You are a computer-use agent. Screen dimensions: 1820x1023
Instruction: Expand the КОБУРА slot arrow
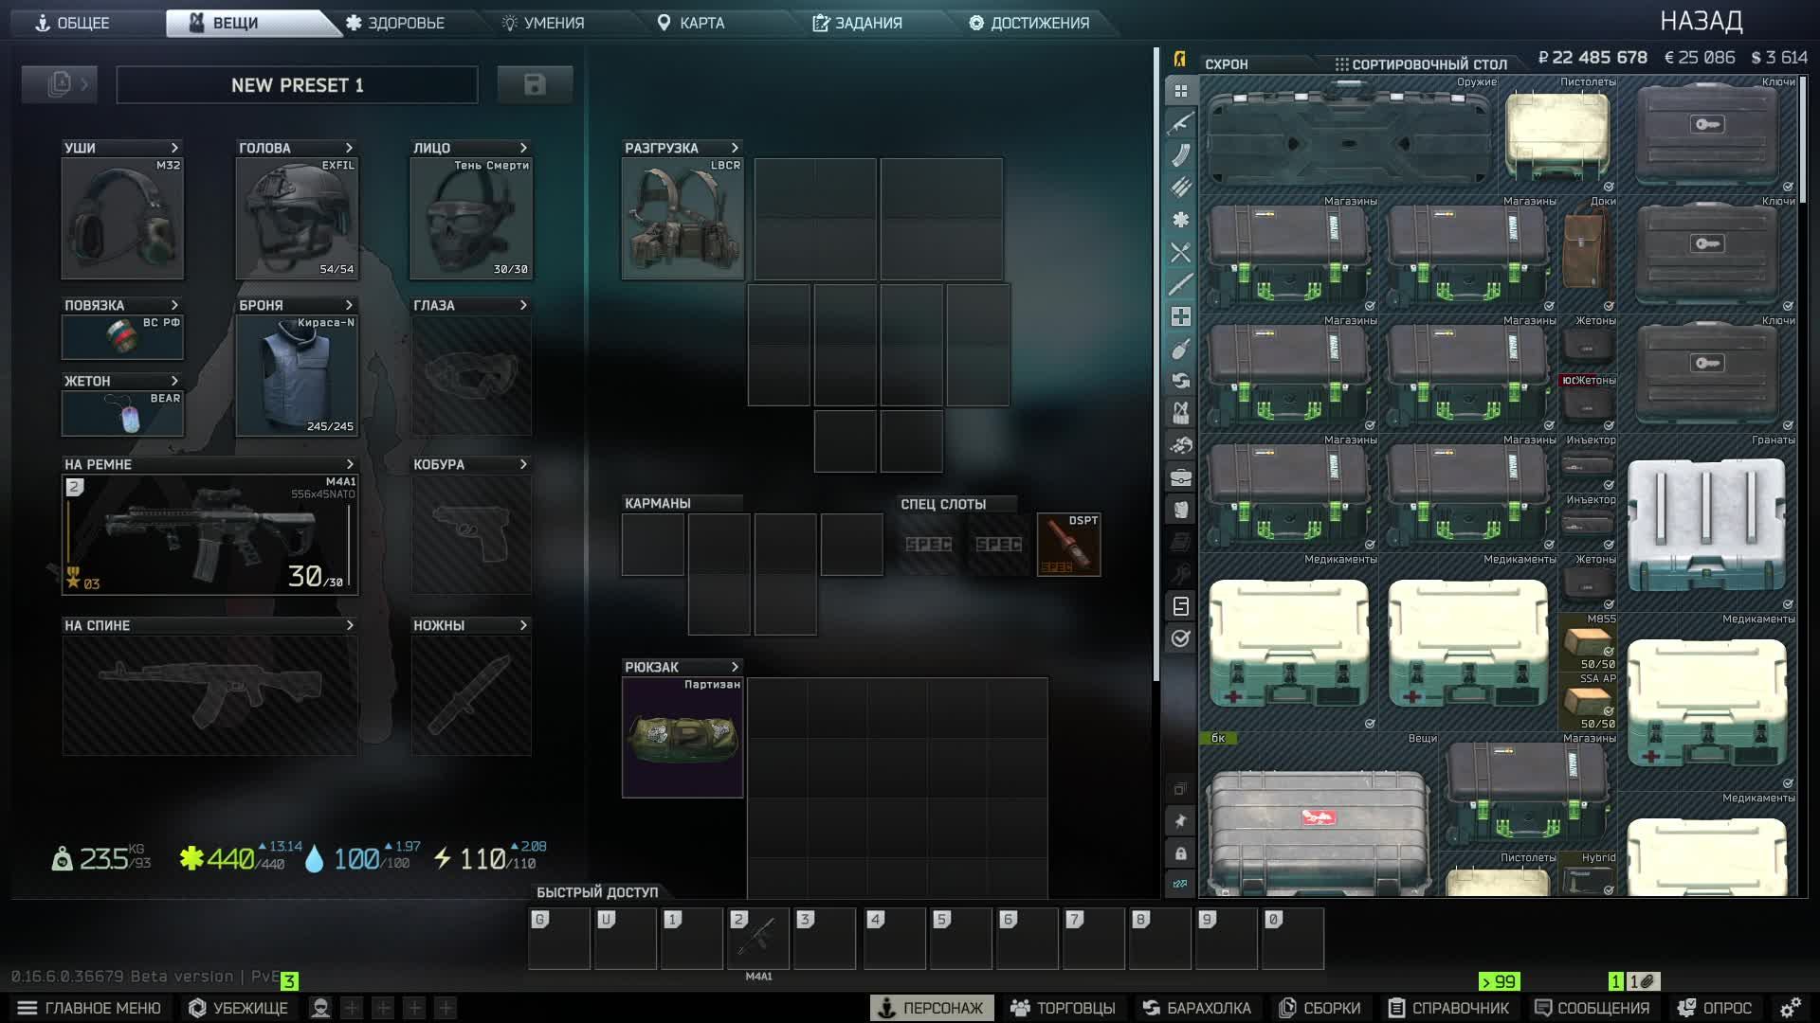523,464
